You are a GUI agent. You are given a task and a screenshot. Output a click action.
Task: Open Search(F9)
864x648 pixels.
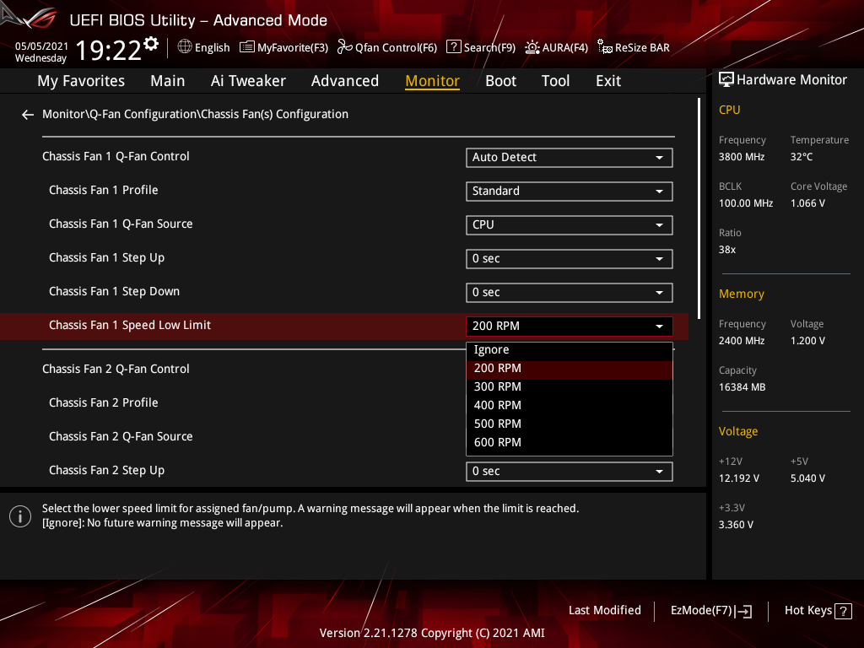(x=480, y=47)
